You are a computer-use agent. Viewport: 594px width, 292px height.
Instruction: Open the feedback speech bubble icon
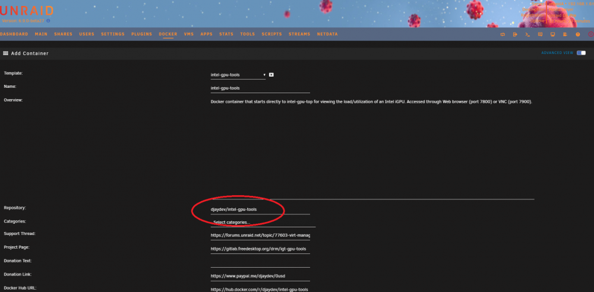(x=540, y=34)
